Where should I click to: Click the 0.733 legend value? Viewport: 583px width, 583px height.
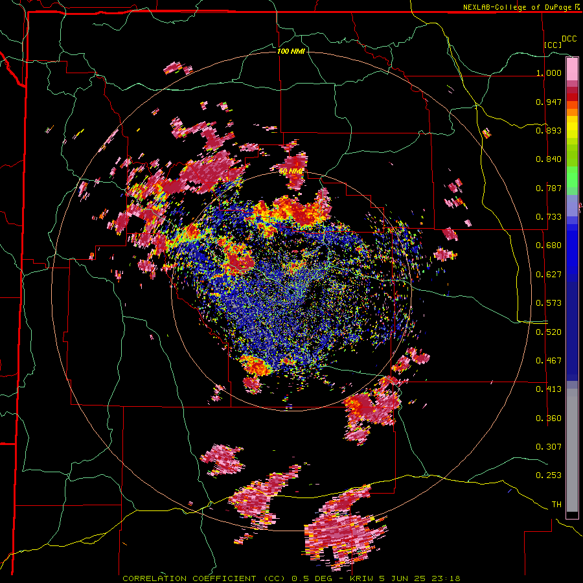tap(549, 217)
